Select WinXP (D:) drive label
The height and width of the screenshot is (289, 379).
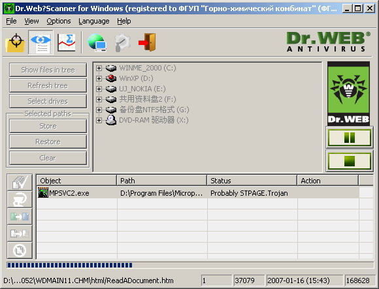pos(137,78)
